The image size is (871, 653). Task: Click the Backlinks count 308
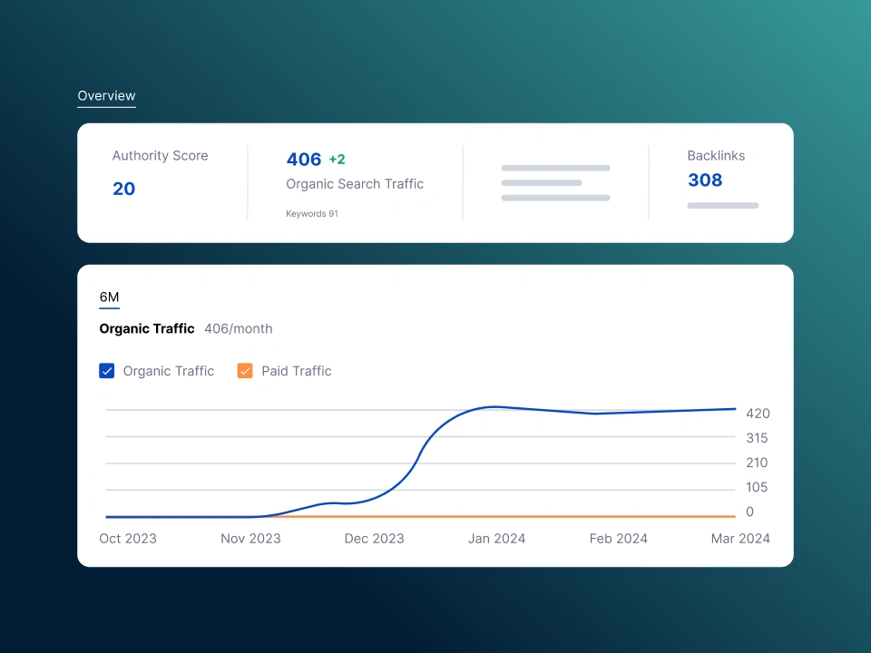click(x=705, y=180)
